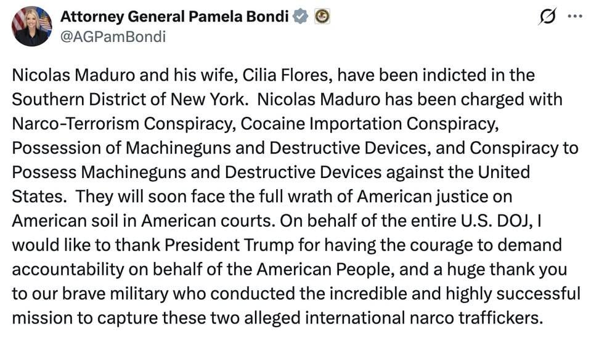599x345 pixels.
Task: Click the blue verified checkmark badge
Action: [301, 17]
